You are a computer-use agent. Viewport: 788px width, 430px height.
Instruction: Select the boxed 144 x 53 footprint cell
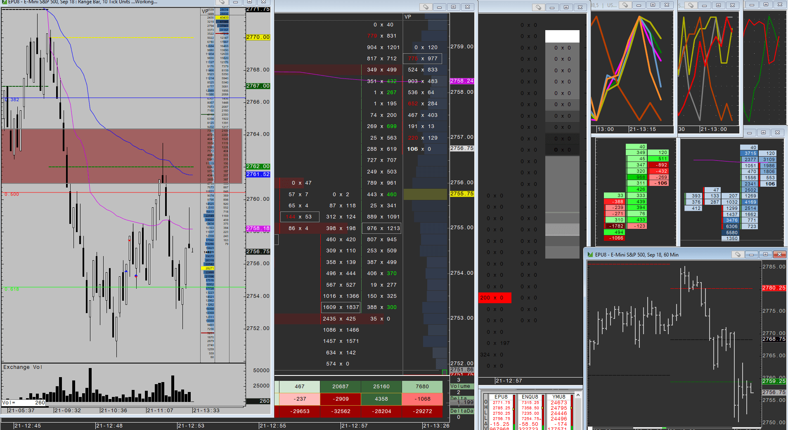300,217
